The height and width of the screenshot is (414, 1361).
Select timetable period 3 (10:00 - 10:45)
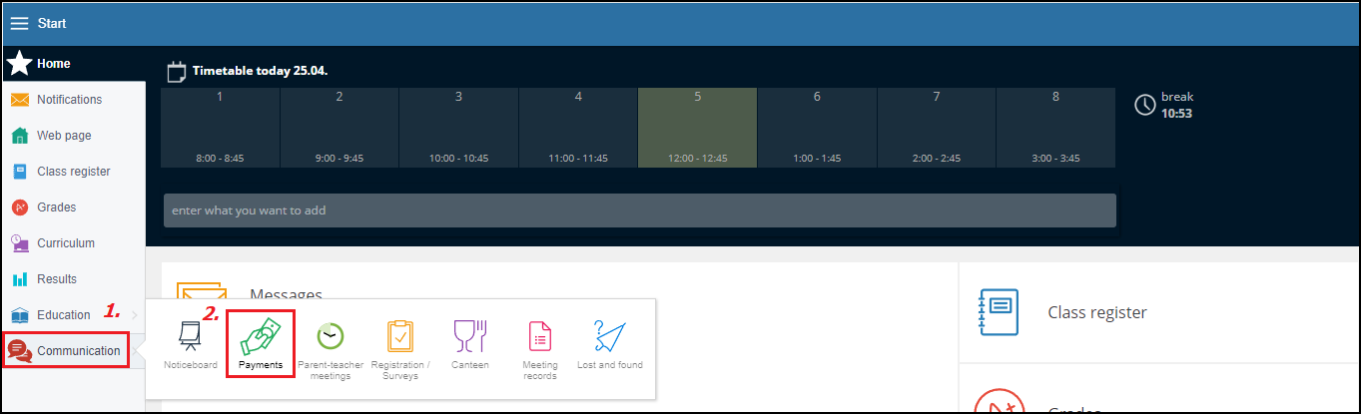pyautogui.click(x=458, y=128)
